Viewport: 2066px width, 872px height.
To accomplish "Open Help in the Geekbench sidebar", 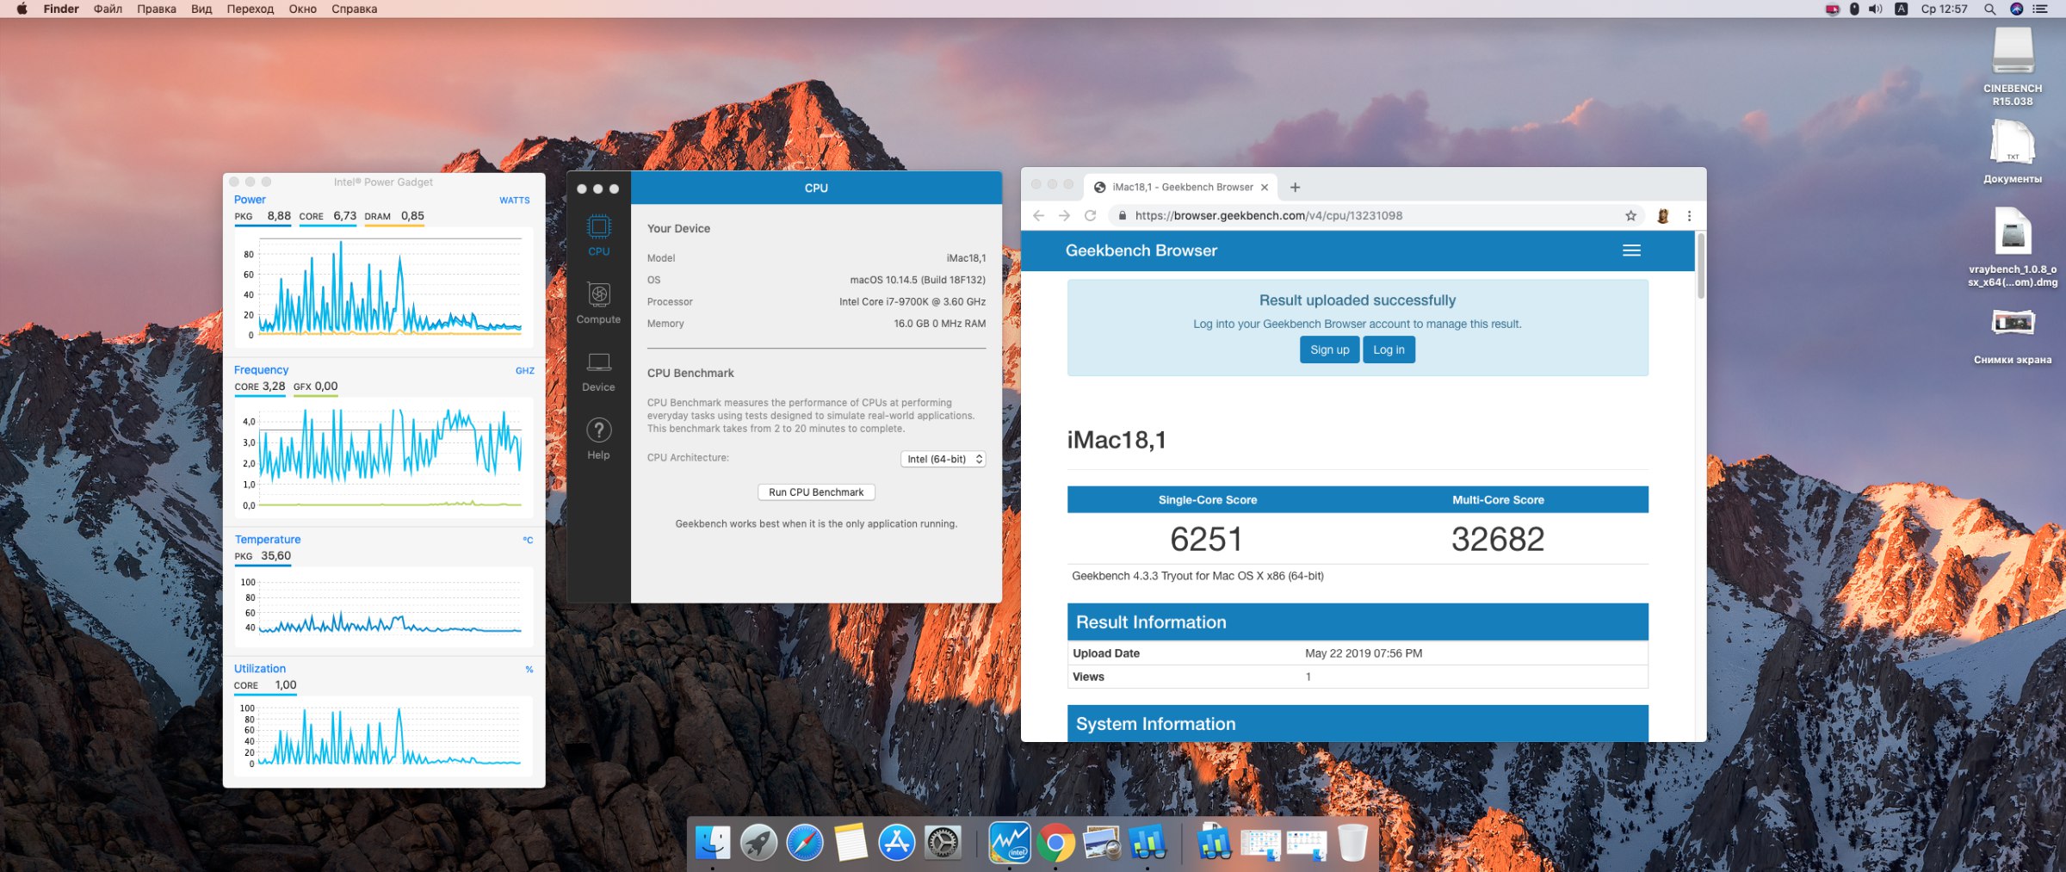I will click(598, 439).
